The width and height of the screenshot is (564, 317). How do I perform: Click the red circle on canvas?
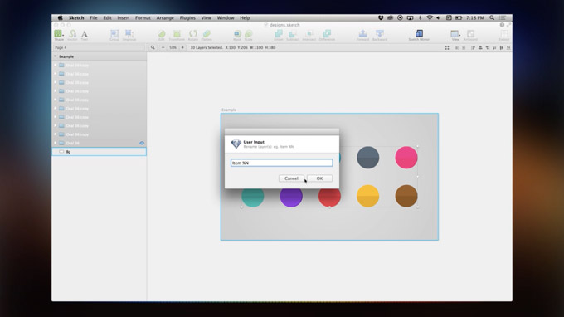pos(329,198)
